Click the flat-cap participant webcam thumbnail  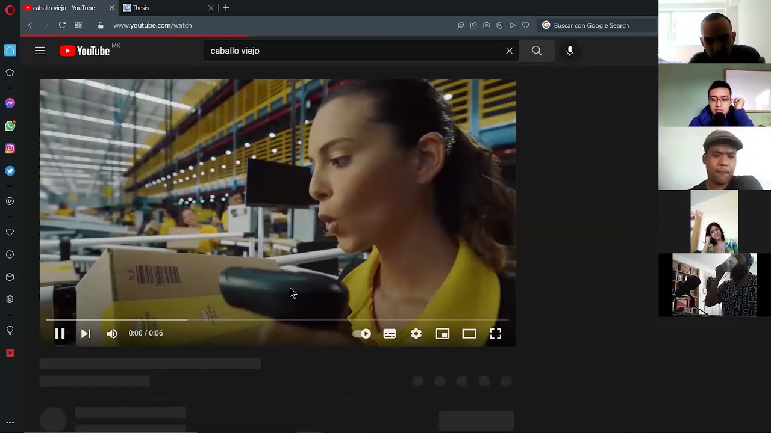714,159
